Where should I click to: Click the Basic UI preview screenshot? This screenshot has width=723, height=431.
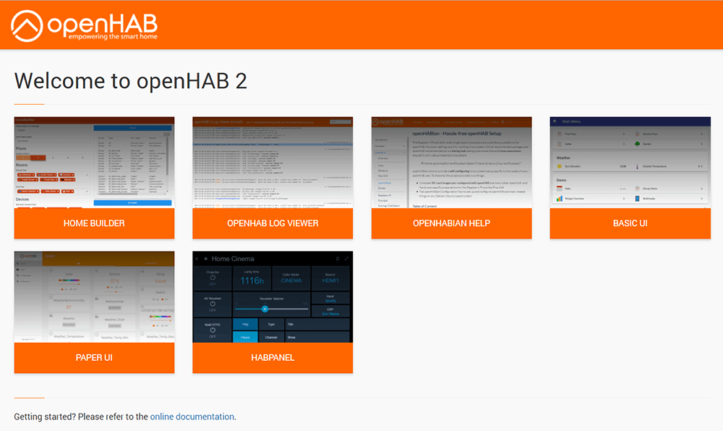click(x=630, y=162)
